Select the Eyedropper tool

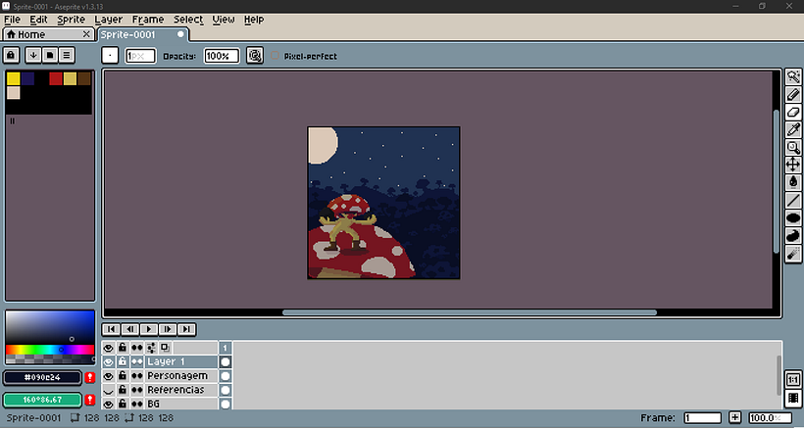click(x=793, y=129)
